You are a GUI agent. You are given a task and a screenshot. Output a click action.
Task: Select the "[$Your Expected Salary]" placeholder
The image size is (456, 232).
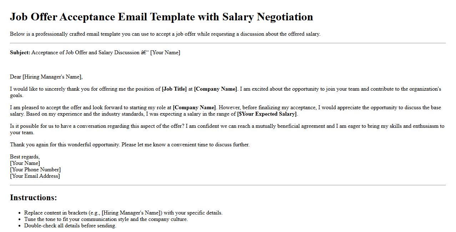tap(267, 114)
